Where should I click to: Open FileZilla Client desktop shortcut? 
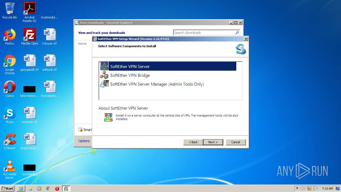point(30,37)
